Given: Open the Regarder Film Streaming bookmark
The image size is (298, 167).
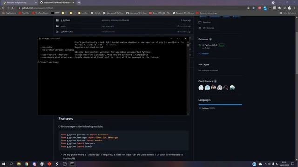Looking at the screenshot, I should pos(183,13).
